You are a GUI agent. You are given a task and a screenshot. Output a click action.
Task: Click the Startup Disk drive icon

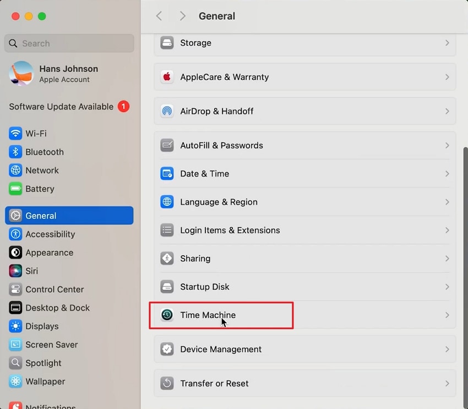167,287
